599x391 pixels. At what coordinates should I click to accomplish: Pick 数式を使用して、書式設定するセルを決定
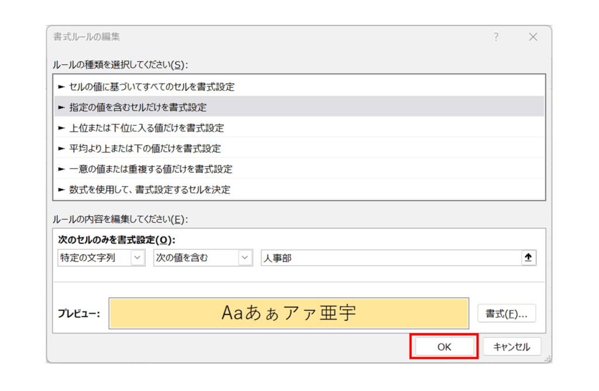point(149,189)
